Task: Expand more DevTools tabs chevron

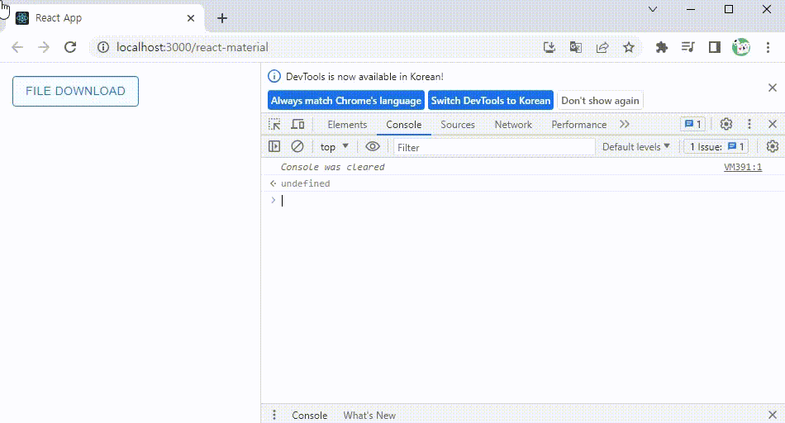Action: (625, 125)
